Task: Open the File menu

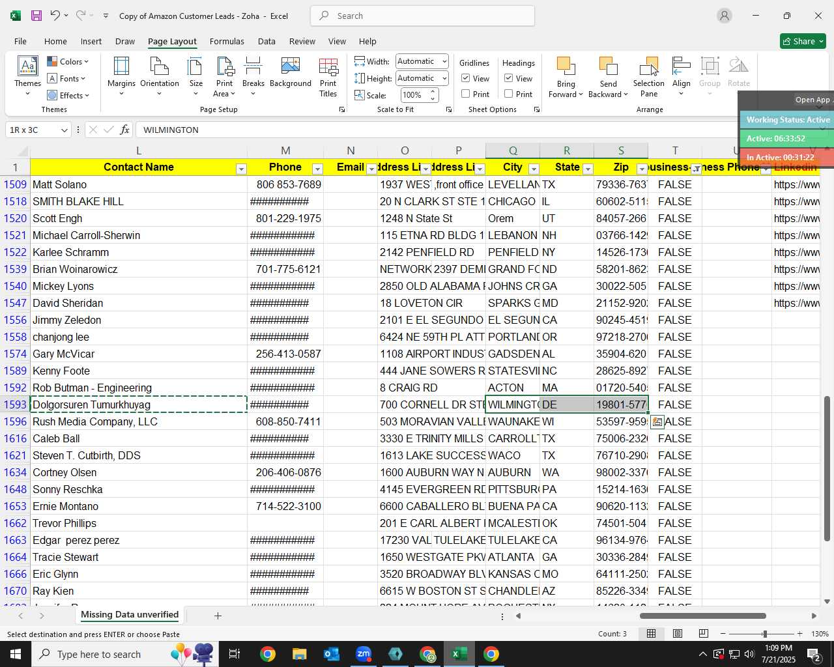Action: 20,41
